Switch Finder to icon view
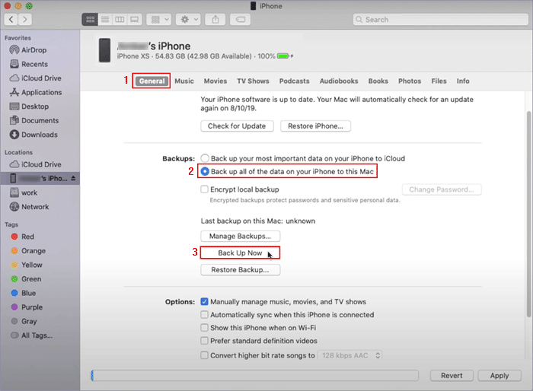Viewport: 533px width, 391px height. point(90,19)
